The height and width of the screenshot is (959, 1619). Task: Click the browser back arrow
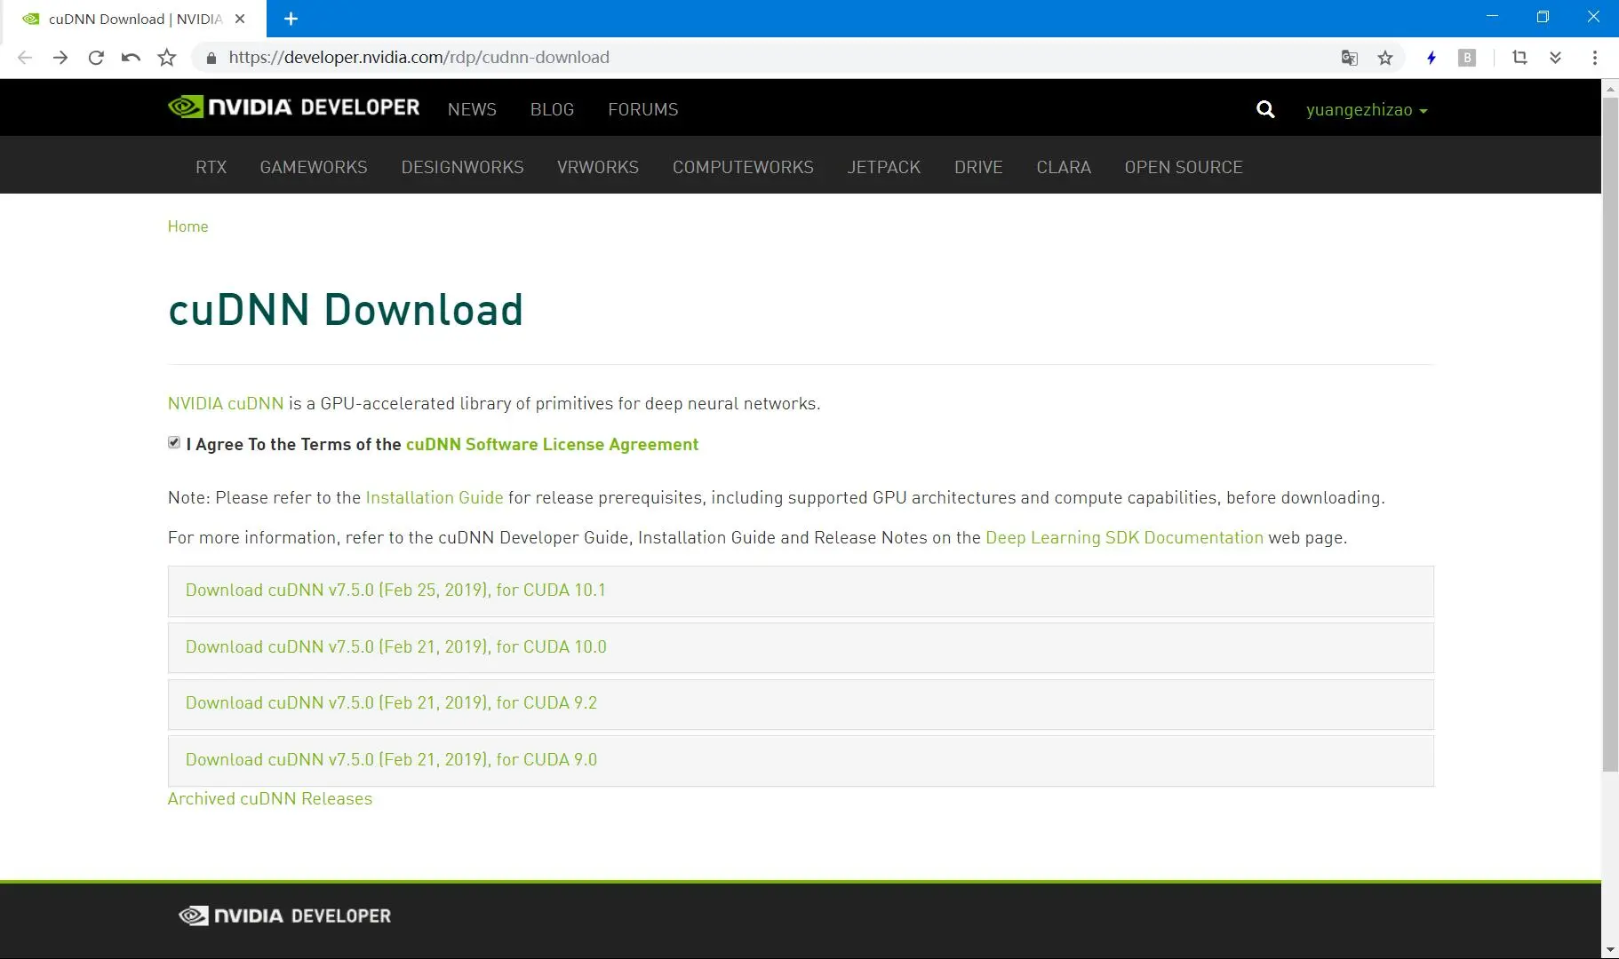[25, 58]
